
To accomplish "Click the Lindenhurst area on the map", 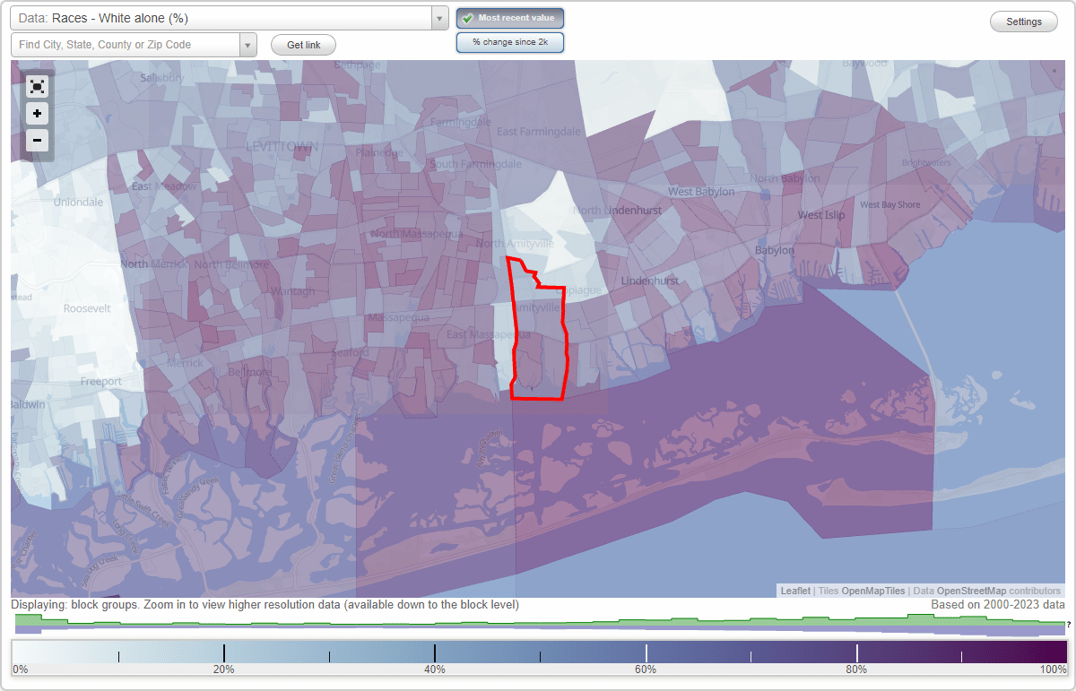I will tap(648, 281).
